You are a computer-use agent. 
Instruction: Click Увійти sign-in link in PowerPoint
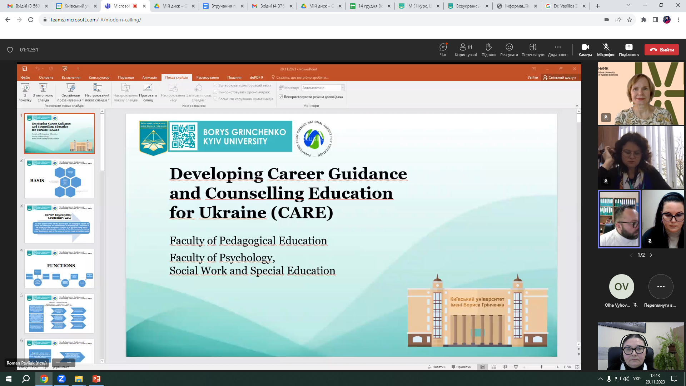coord(533,77)
